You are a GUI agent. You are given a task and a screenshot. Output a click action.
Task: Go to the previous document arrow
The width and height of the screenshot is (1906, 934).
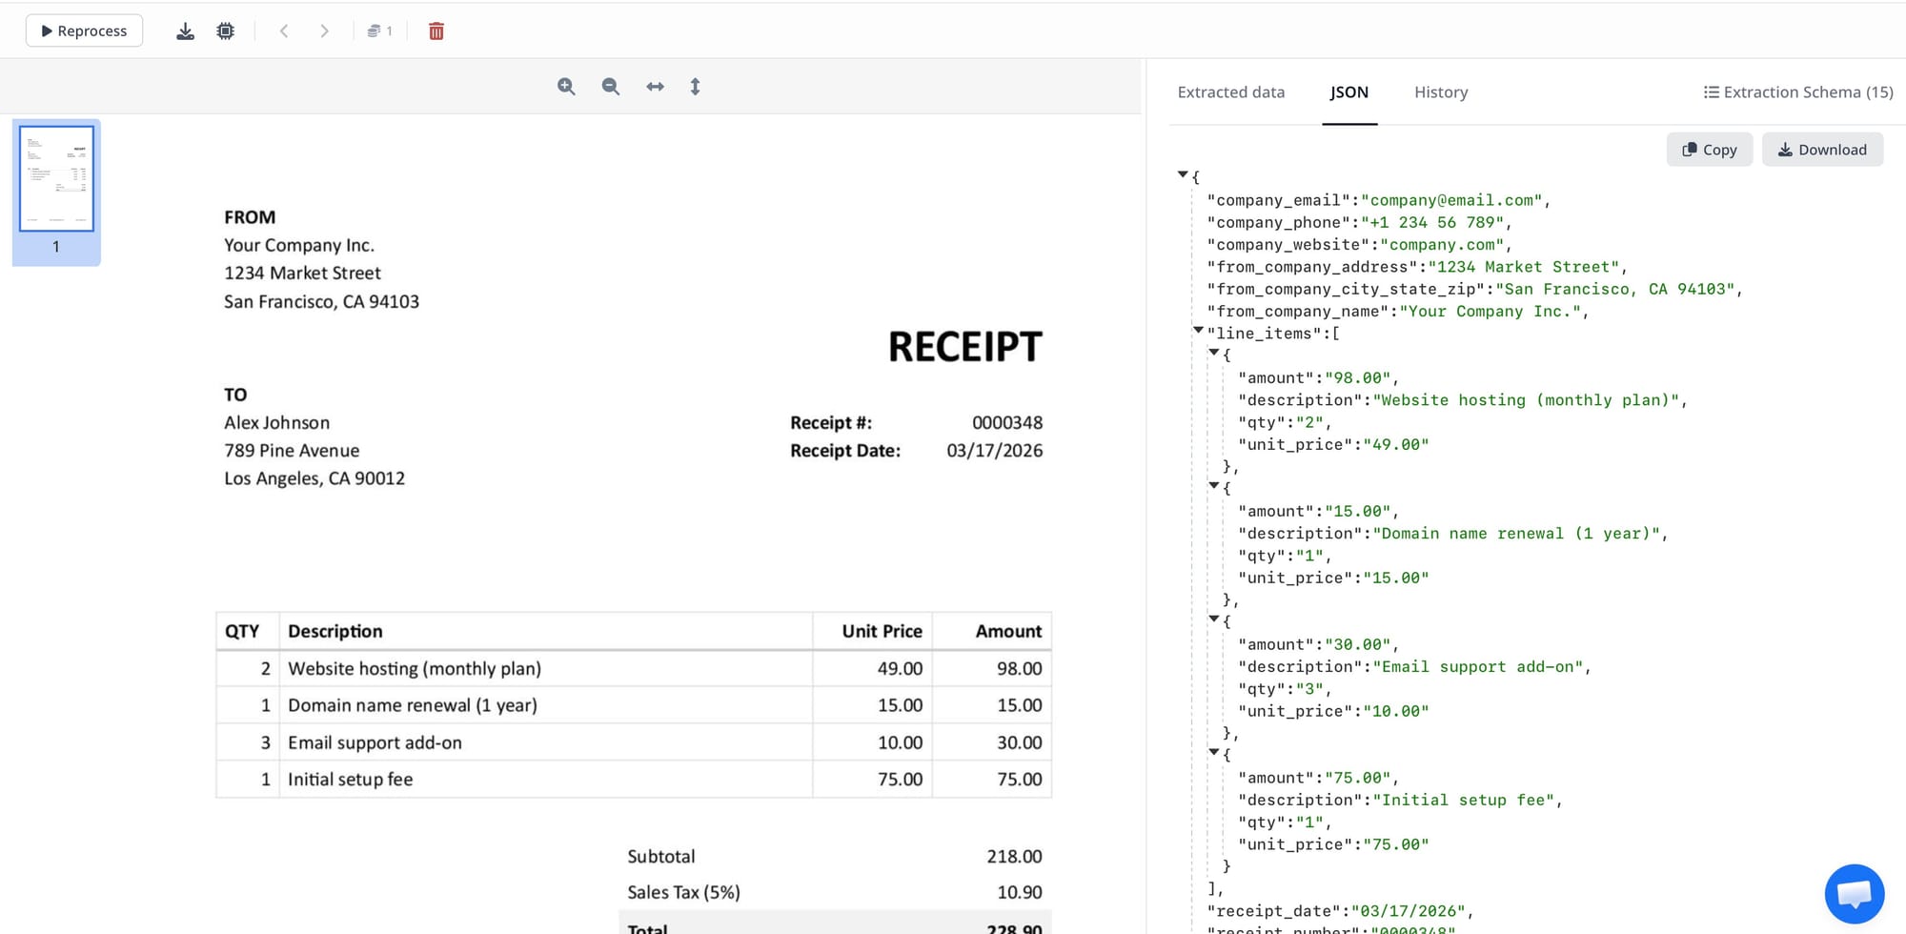[x=284, y=31]
